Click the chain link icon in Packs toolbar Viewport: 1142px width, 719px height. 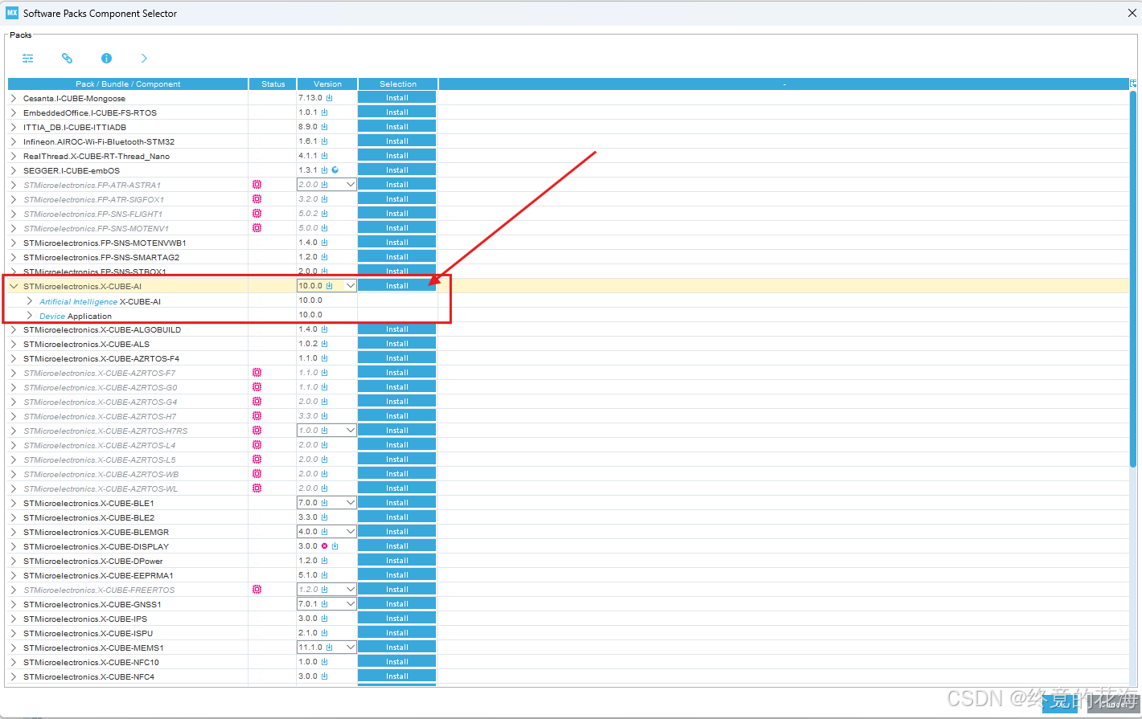(x=67, y=59)
